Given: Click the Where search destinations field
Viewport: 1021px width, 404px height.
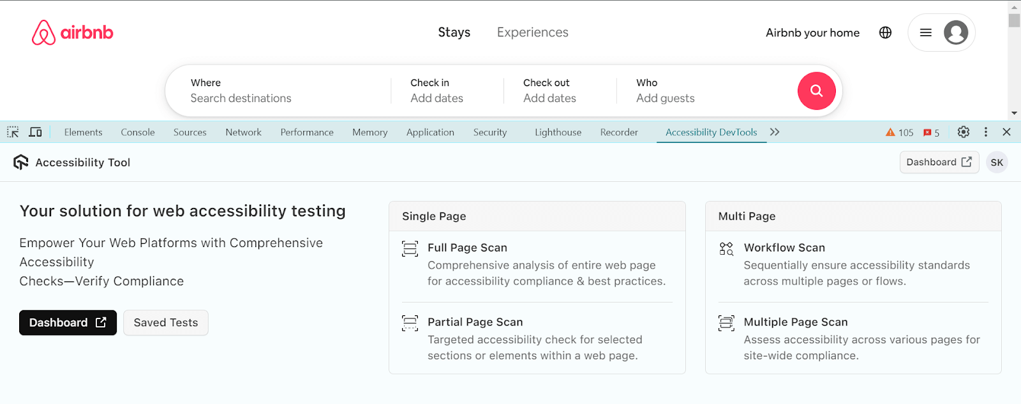Looking at the screenshot, I should pos(278,91).
